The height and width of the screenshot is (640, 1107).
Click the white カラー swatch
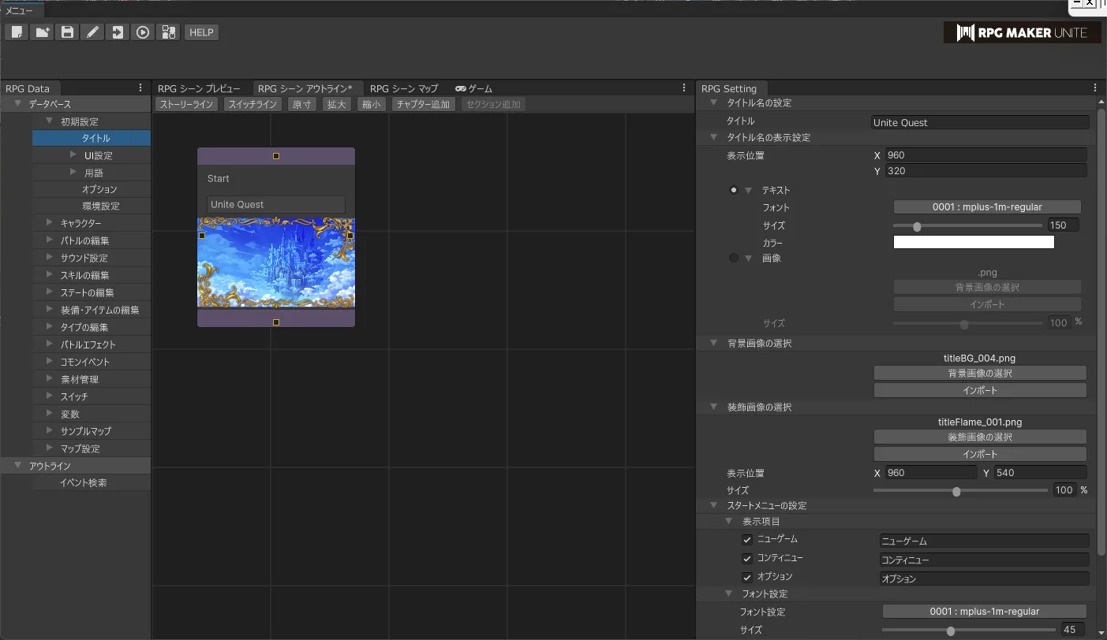[x=973, y=243]
